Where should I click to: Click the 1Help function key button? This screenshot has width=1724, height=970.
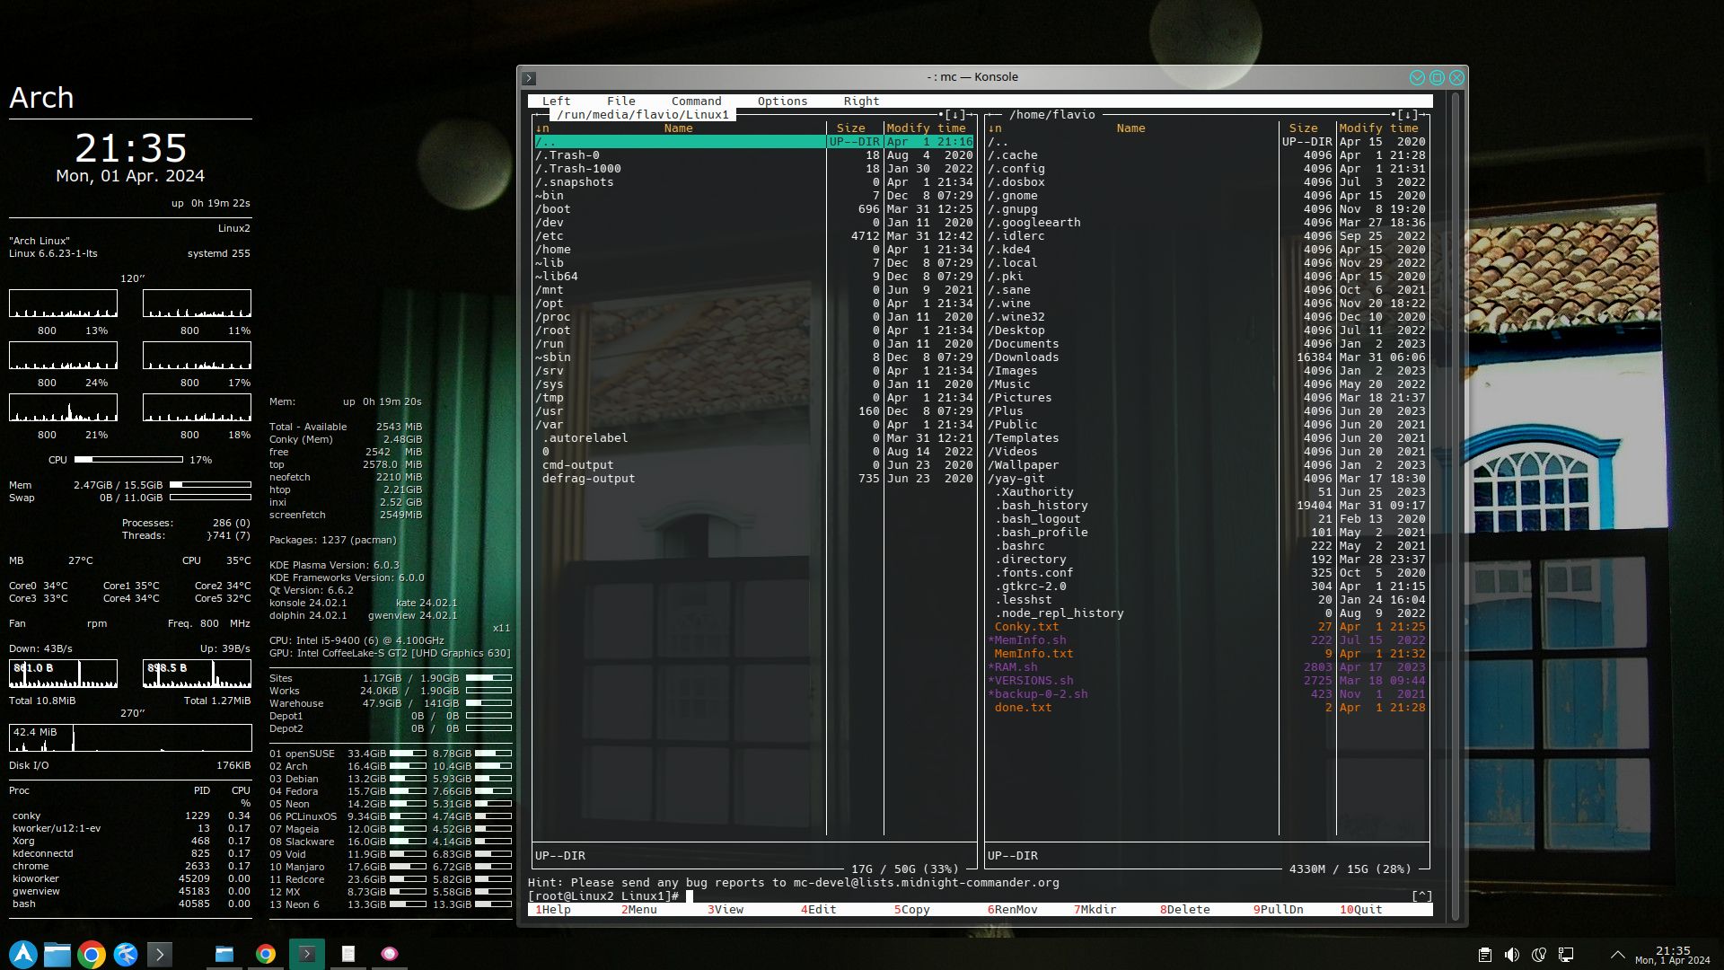553,910
